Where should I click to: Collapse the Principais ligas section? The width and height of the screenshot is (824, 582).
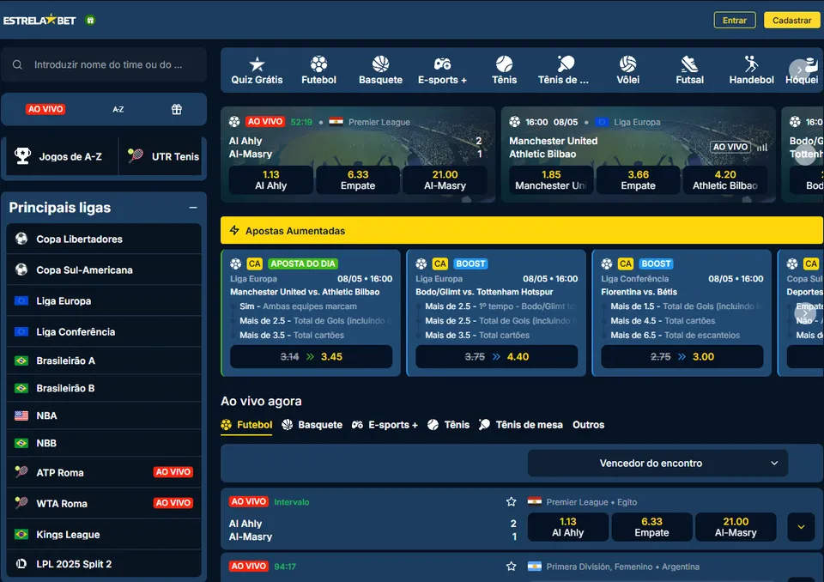tap(193, 208)
